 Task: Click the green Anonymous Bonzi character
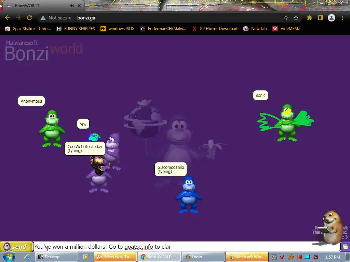tap(52, 128)
